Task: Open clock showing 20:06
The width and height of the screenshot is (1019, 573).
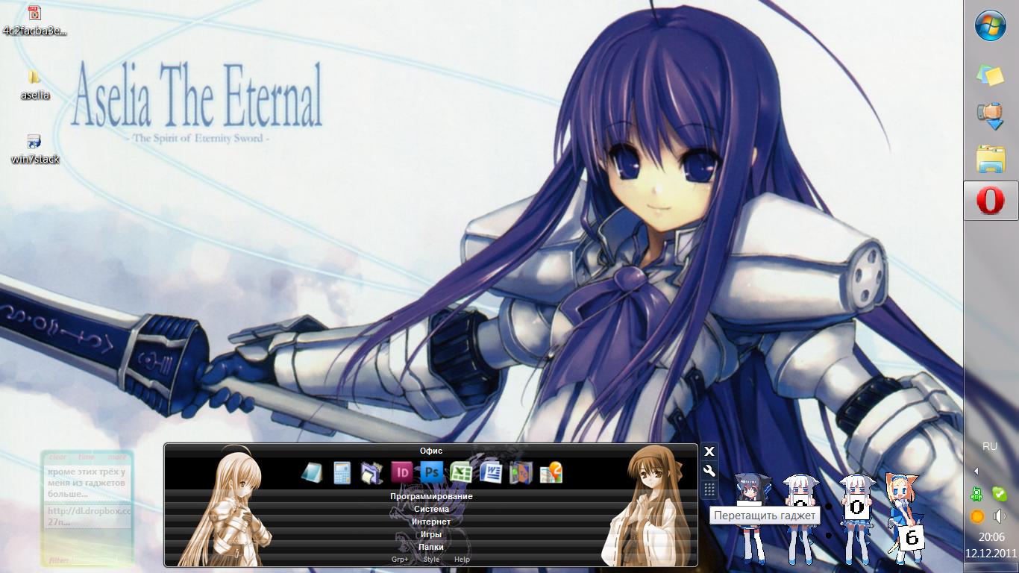Action: (x=991, y=537)
